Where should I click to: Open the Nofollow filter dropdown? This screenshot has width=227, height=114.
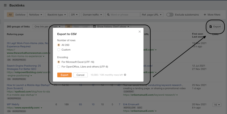pyautogui.click(x=35, y=15)
